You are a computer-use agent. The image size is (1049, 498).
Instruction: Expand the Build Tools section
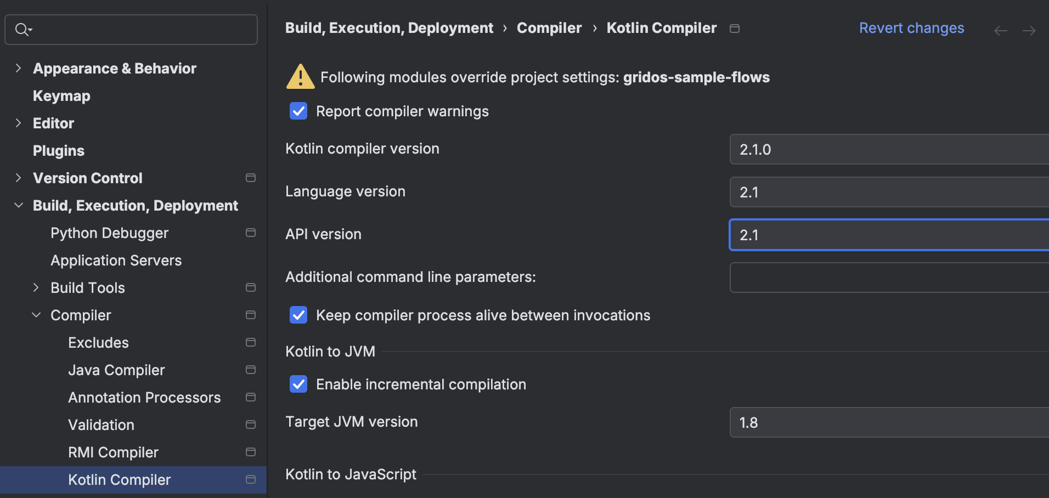(36, 287)
